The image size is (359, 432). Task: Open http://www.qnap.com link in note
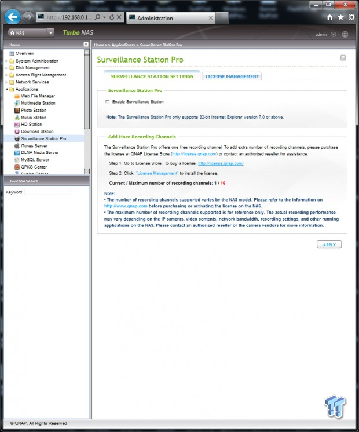[126, 206]
